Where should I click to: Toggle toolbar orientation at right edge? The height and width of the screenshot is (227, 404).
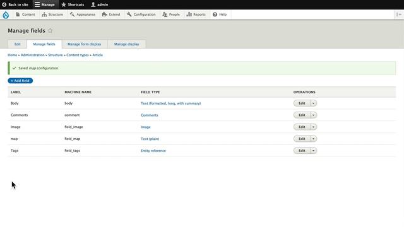(x=398, y=15)
